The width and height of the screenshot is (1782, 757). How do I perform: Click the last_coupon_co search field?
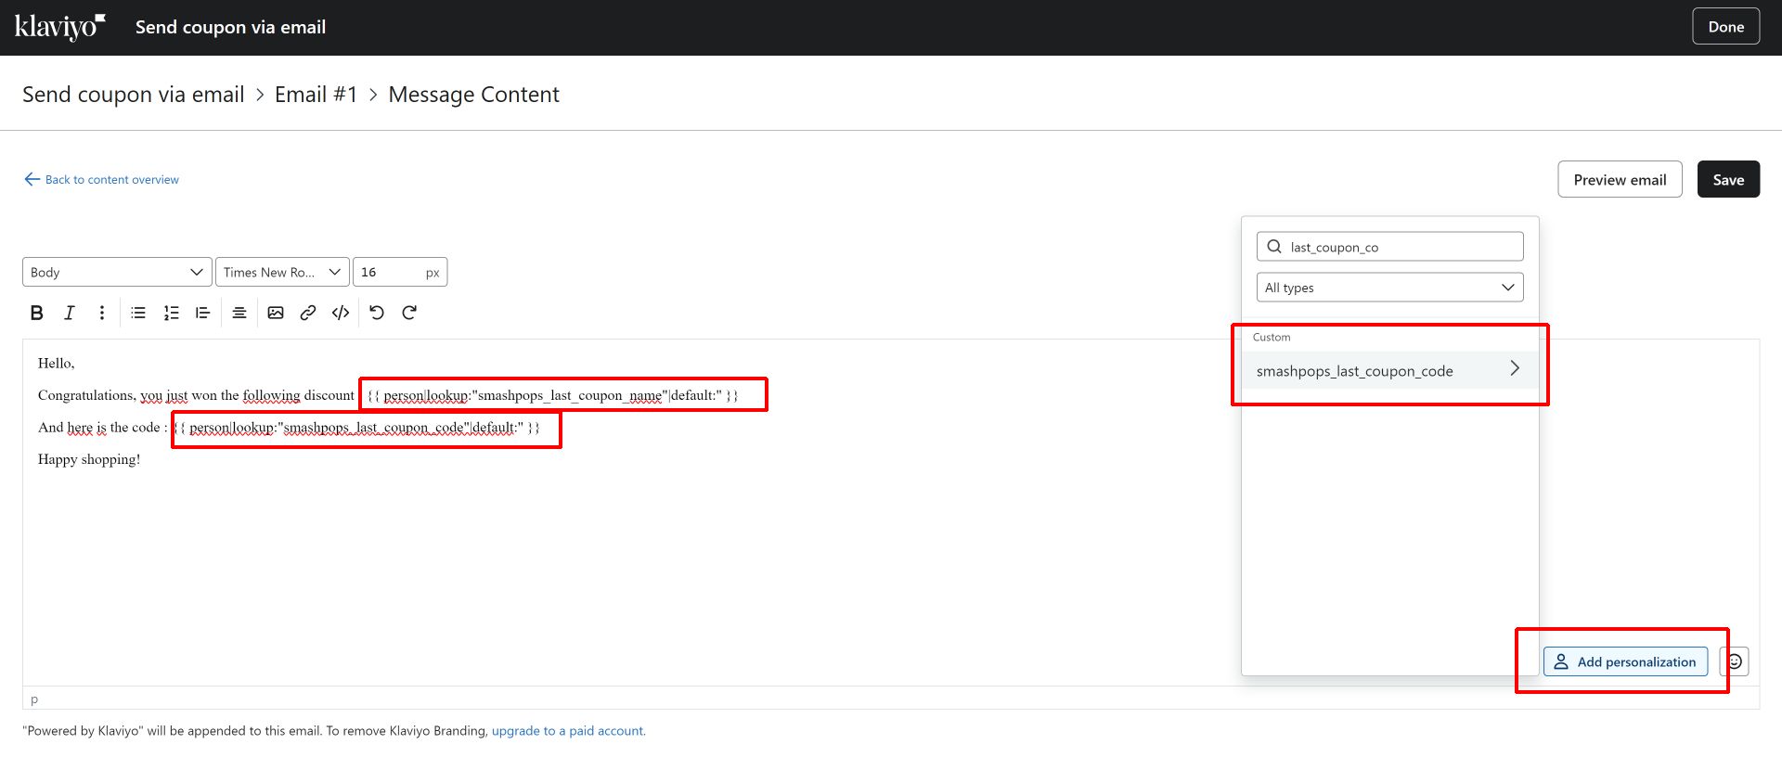pos(1389,247)
